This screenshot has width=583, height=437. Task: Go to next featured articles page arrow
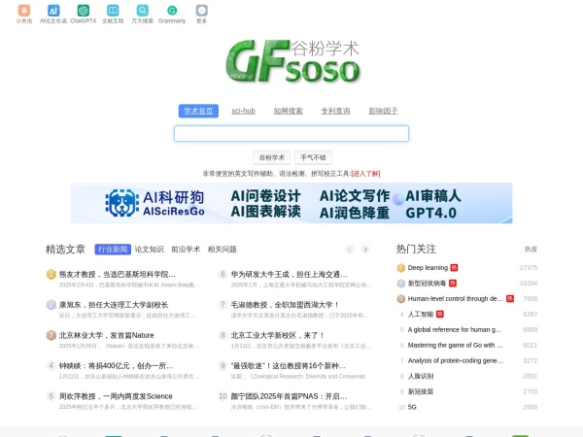point(365,250)
